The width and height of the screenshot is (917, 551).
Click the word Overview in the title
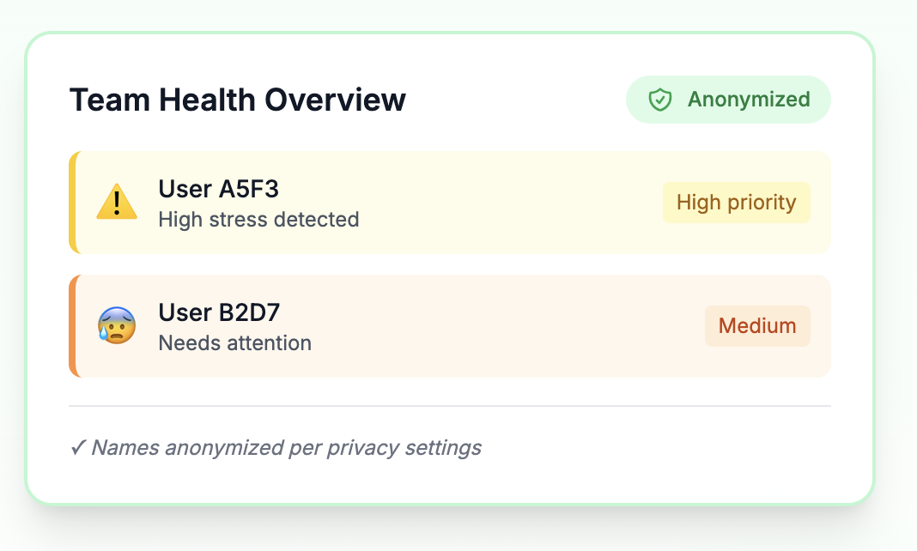coord(335,100)
